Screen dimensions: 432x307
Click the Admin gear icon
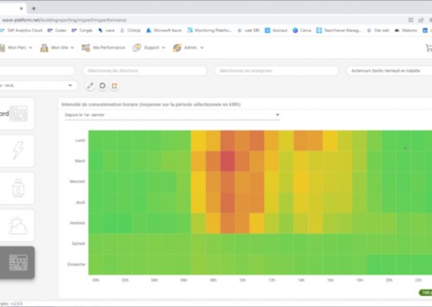coord(177,47)
